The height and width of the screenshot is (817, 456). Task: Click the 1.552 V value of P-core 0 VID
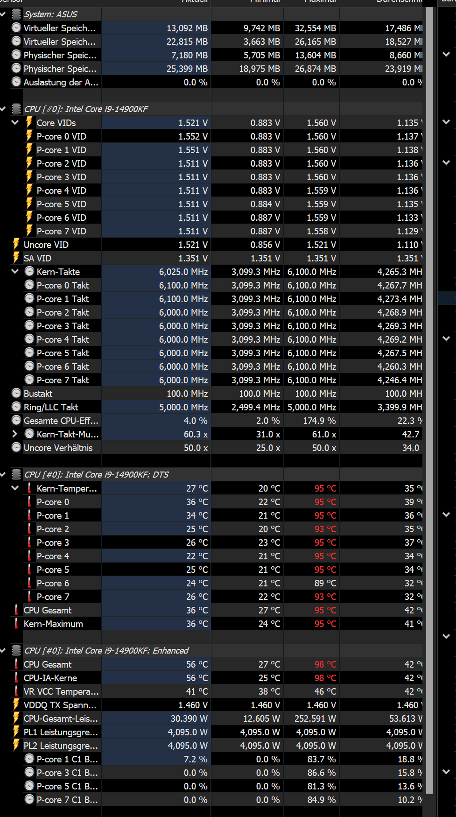pyautogui.click(x=193, y=136)
